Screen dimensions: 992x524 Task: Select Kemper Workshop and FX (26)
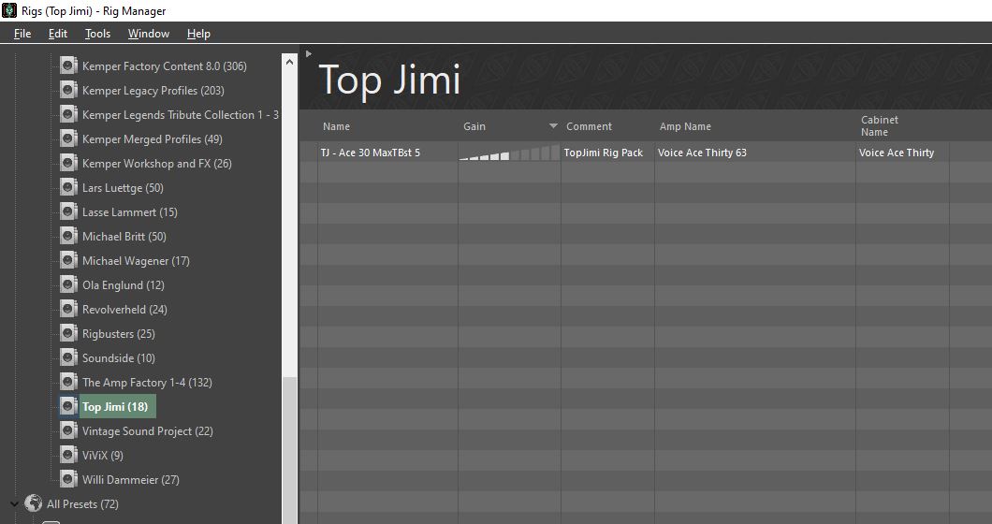coord(157,163)
